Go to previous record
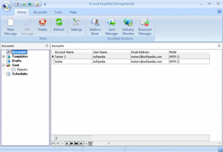This screenshot has height=152, width=223. pyautogui.click(x=62, y=143)
